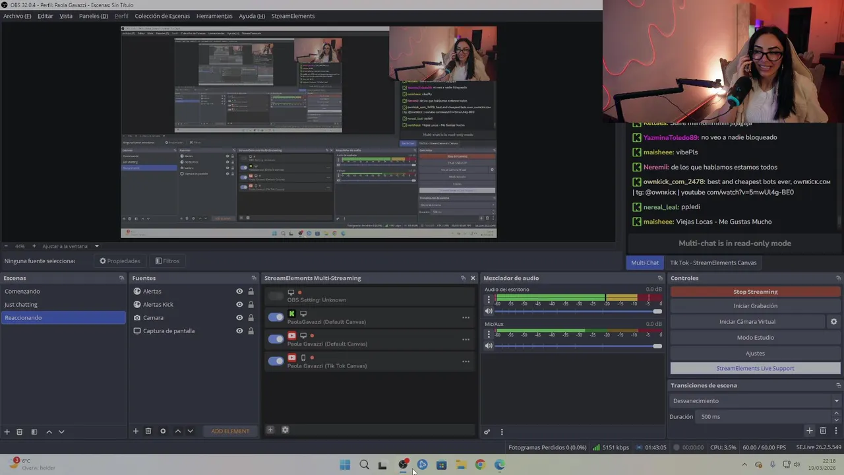This screenshot has height=475, width=844.
Task: Mute Mic/Aux speaker icon
Action: (489, 346)
